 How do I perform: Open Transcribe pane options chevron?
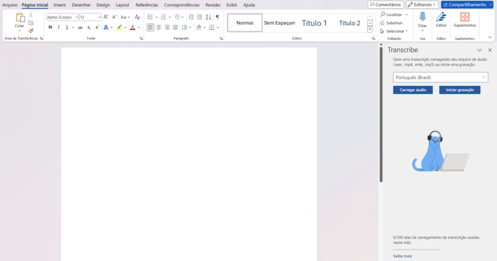(479, 50)
